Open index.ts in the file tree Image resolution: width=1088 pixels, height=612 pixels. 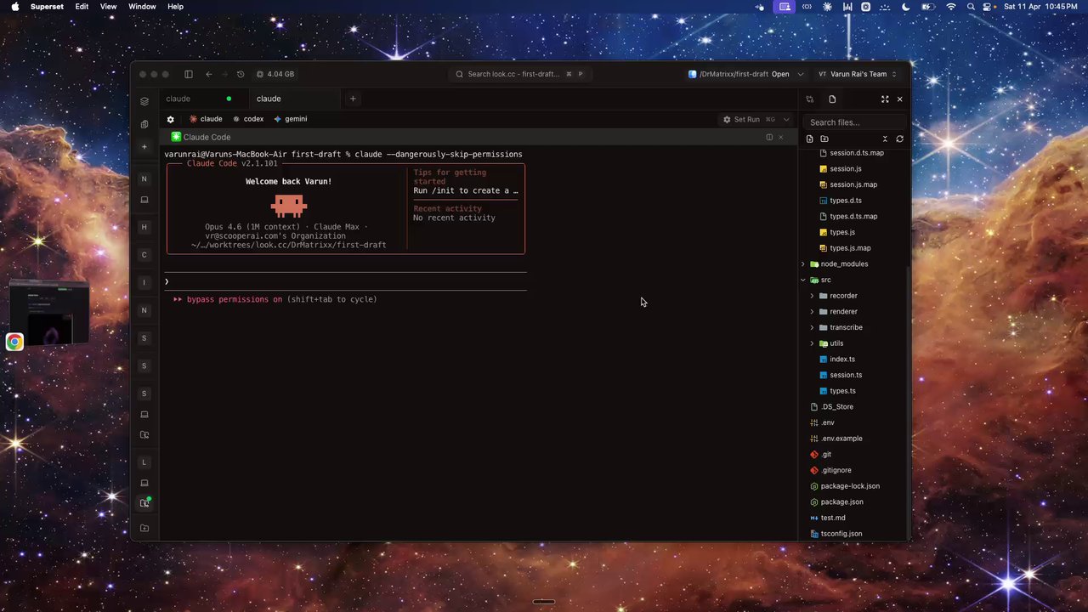point(842,360)
